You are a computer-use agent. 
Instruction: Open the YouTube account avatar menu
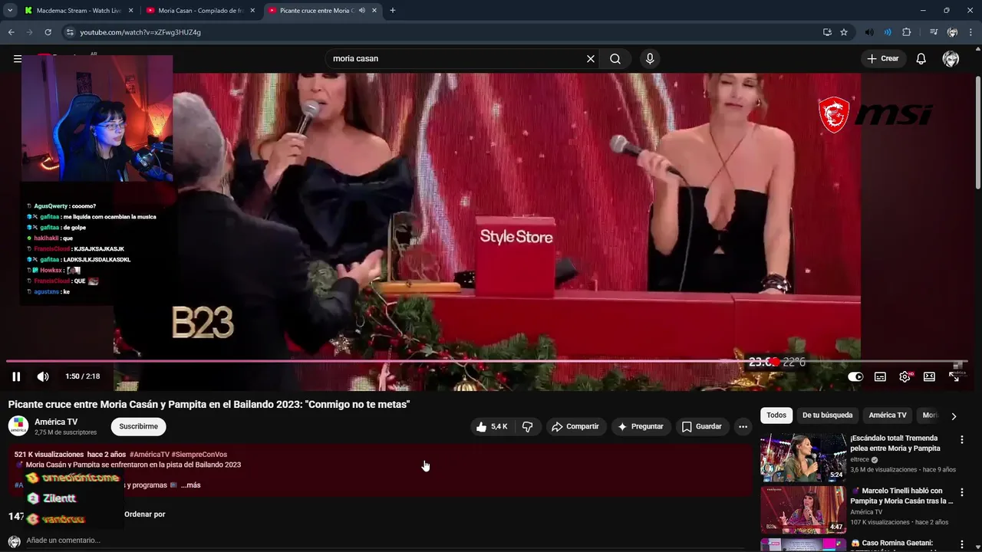tap(951, 59)
